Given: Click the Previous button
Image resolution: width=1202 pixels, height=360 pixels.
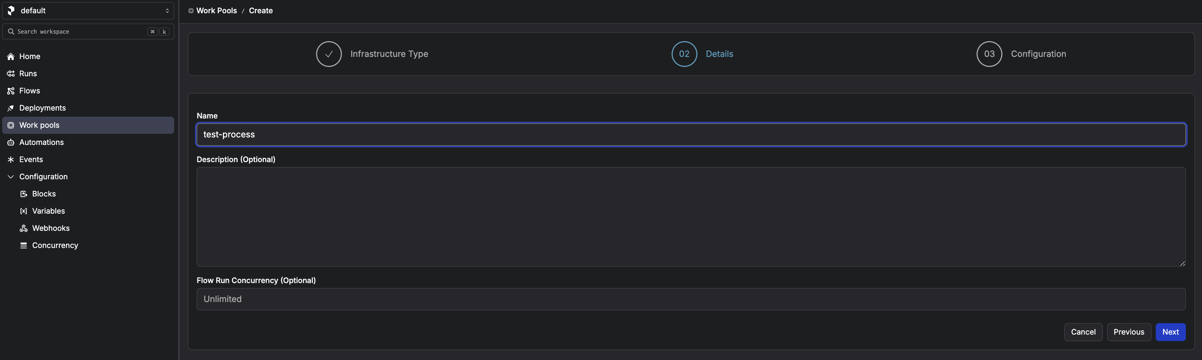Looking at the screenshot, I should click(1129, 332).
